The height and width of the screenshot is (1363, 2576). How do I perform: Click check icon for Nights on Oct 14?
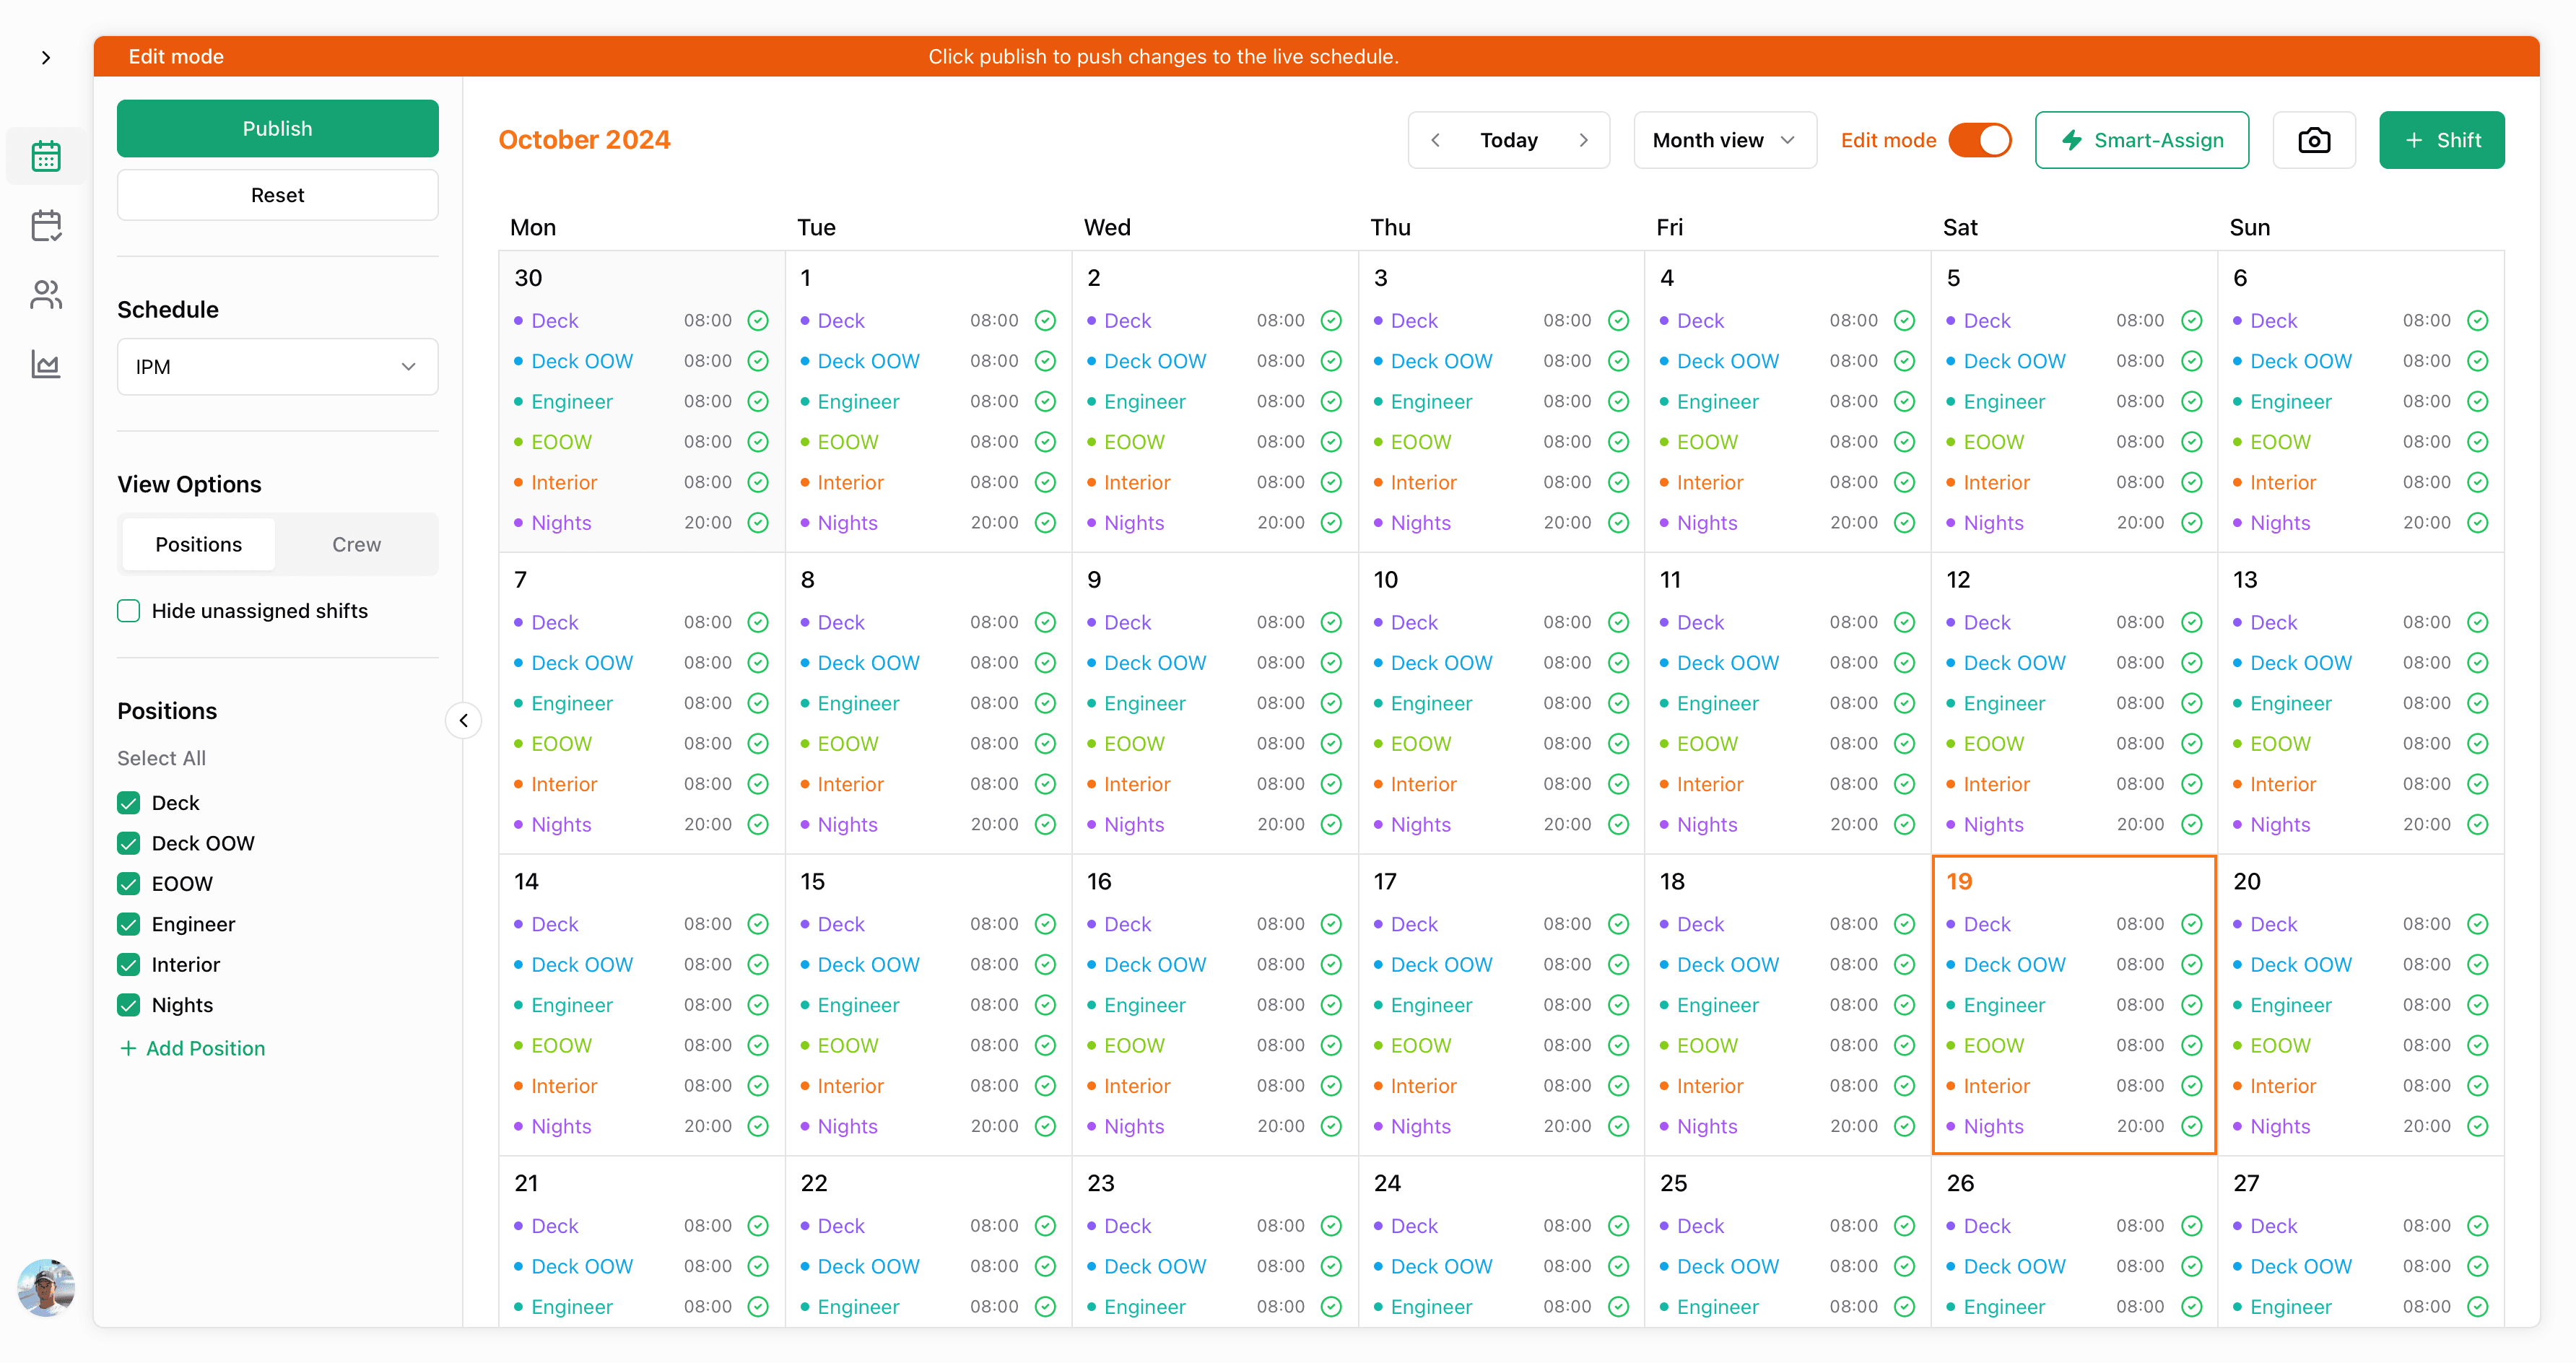[x=758, y=1126]
